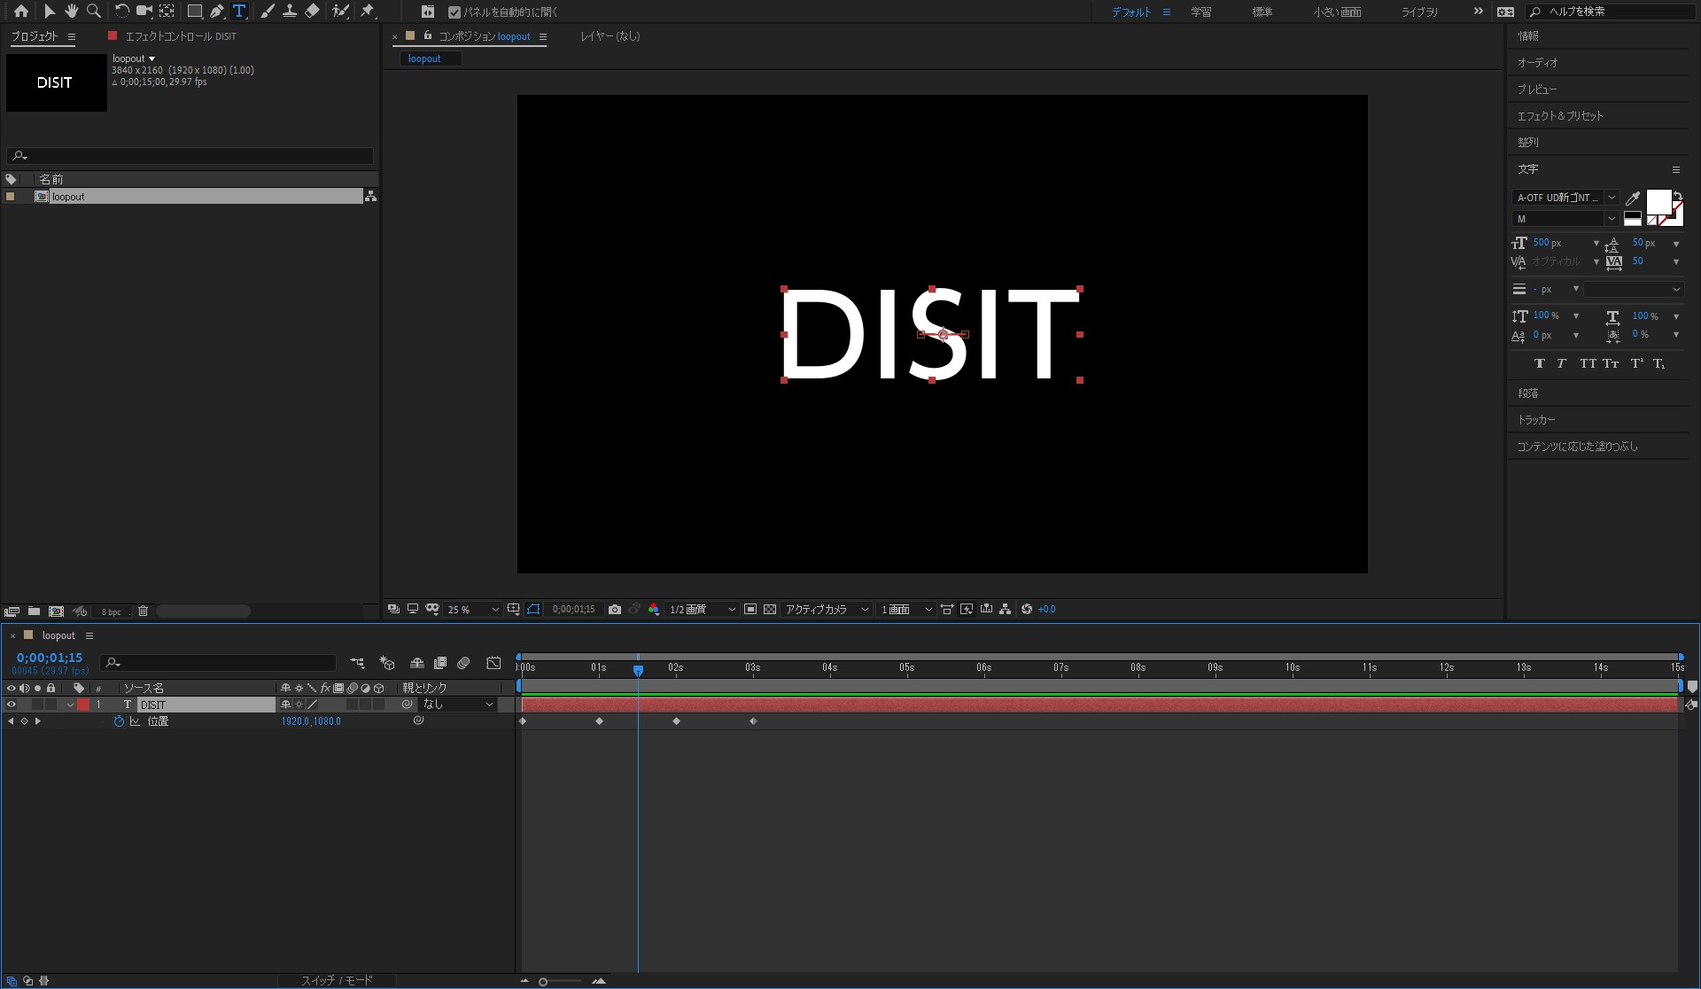Open the 情報 panel
This screenshot has width=1701, height=989.
[x=1528, y=36]
